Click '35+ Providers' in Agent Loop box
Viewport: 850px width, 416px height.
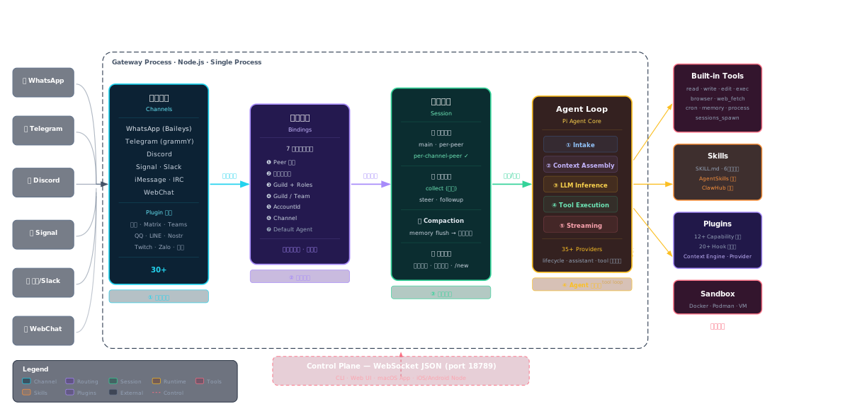tap(582, 249)
